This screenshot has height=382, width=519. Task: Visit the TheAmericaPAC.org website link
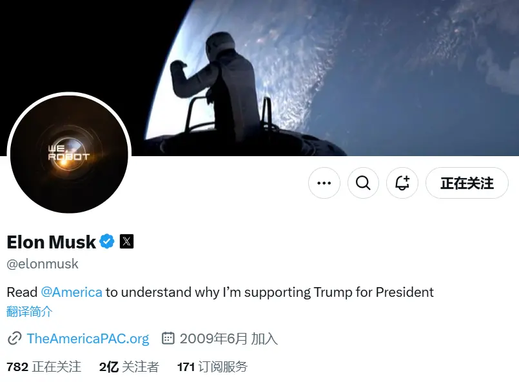[88, 339]
